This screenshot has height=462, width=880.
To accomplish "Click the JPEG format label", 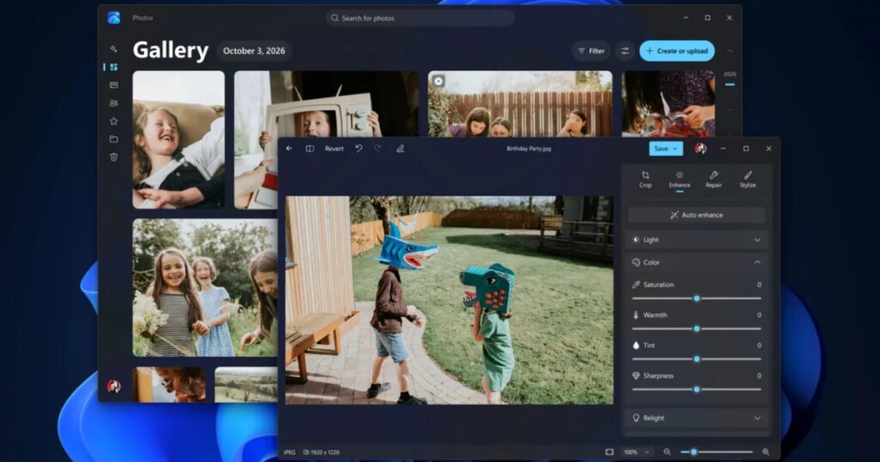I will (290, 452).
